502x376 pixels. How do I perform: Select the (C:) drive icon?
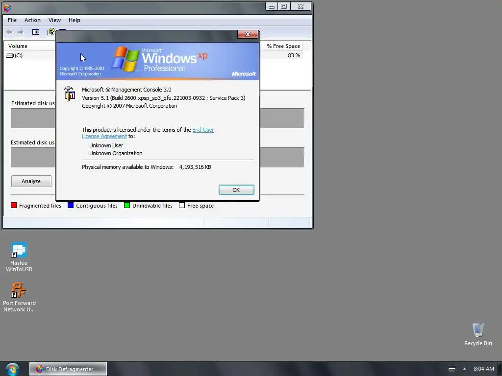10,55
